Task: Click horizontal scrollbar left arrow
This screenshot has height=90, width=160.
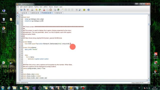Action: [x=20, y=80]
